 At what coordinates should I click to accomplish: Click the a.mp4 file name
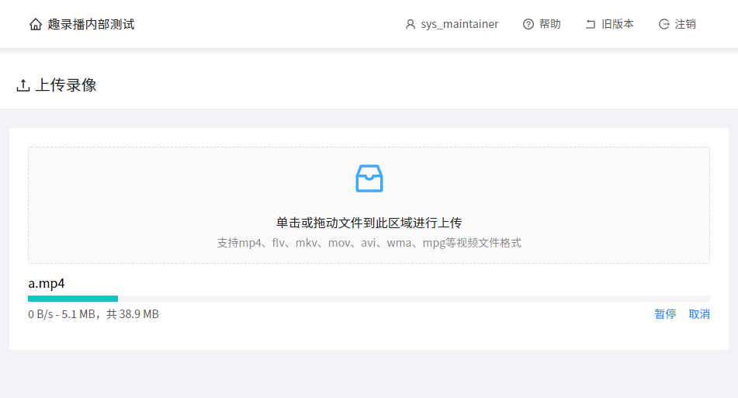tap(46, 283)
